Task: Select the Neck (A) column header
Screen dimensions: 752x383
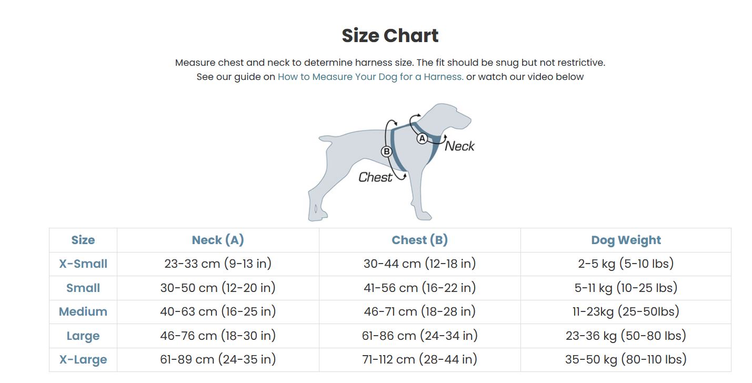Action: click(x=218, y=240)
